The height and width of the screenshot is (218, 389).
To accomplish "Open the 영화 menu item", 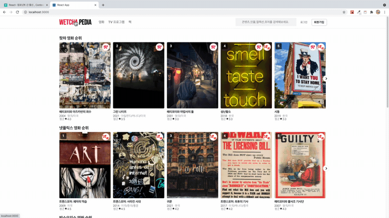I will point(102,22).
